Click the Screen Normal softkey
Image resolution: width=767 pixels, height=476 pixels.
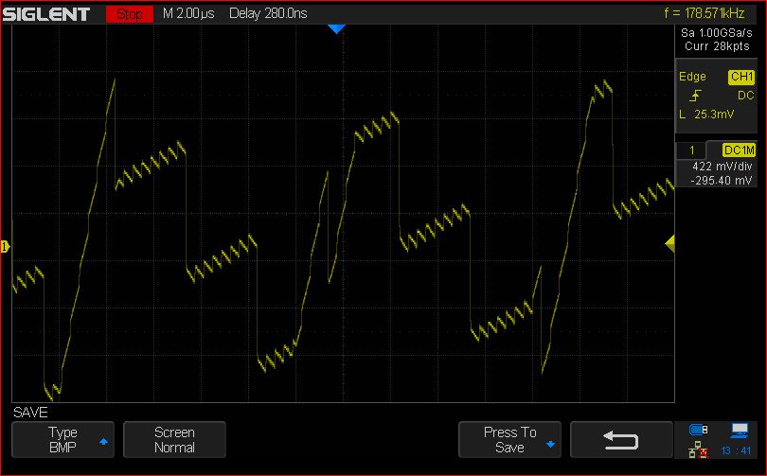click(x=174, y=440)
